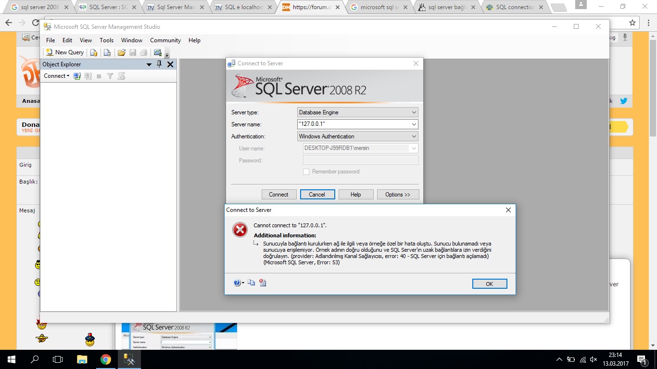Switch to the 'SQL e localhost' Chrome tab
This screenshot has width=657, height=369.
click(244, 7)
